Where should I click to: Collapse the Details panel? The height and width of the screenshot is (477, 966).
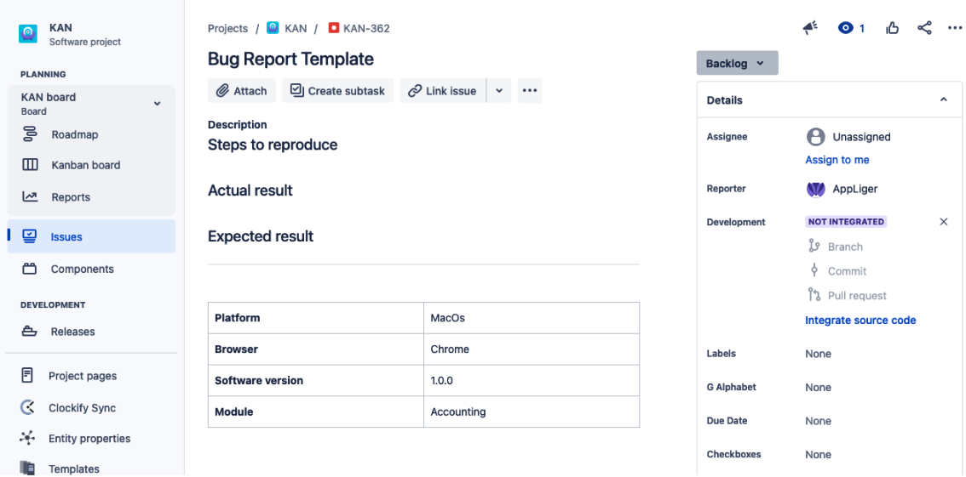(x=944, y=100)
